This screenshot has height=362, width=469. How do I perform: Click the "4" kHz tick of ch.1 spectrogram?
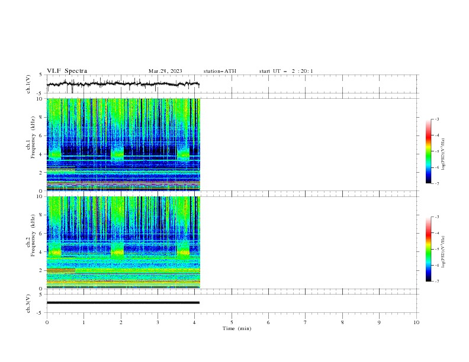pos(41,154)
